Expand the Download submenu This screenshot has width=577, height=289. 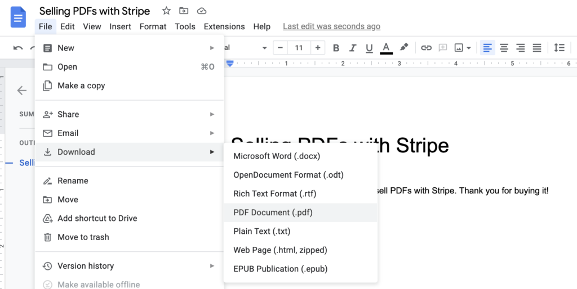(x=130, y=152)
